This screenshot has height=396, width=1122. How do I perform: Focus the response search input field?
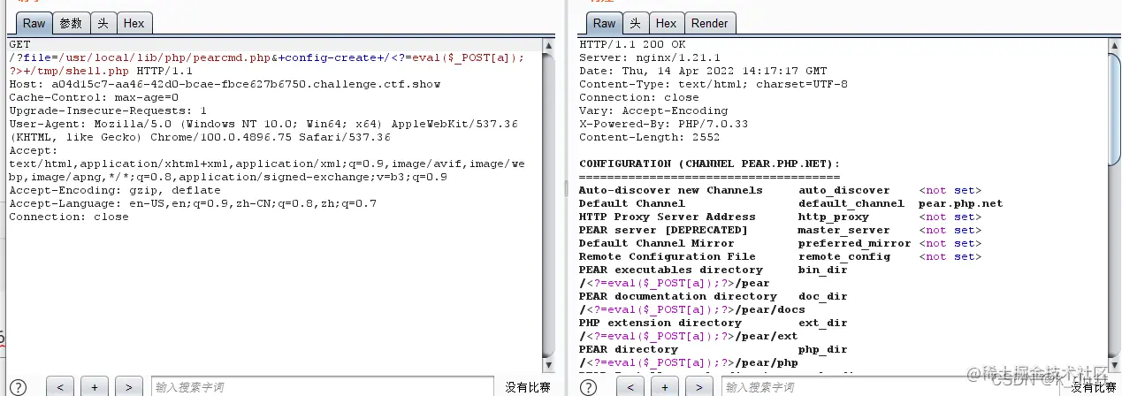click(x=891, y=387)
